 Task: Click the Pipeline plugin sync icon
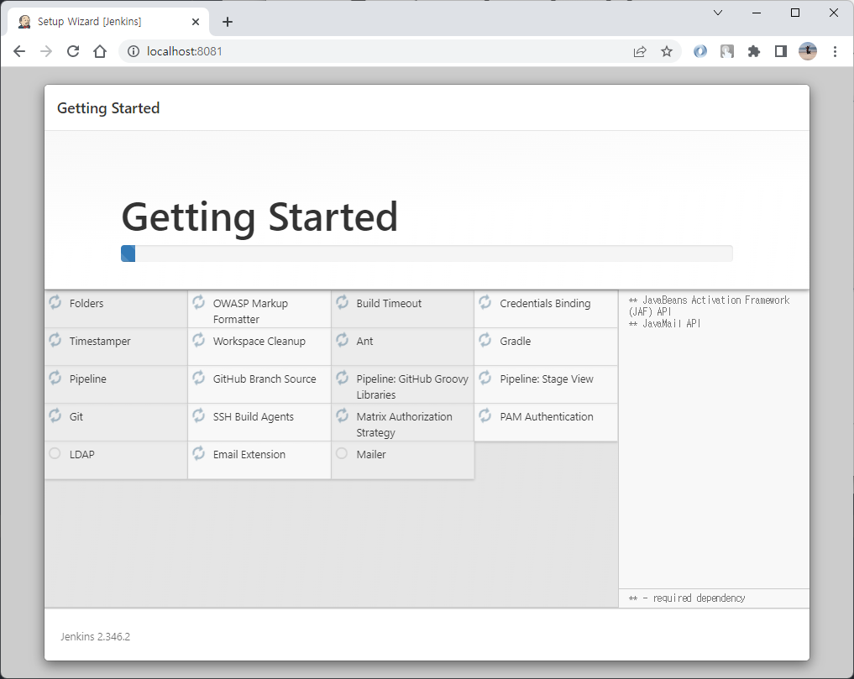click(x=55, y=378)
